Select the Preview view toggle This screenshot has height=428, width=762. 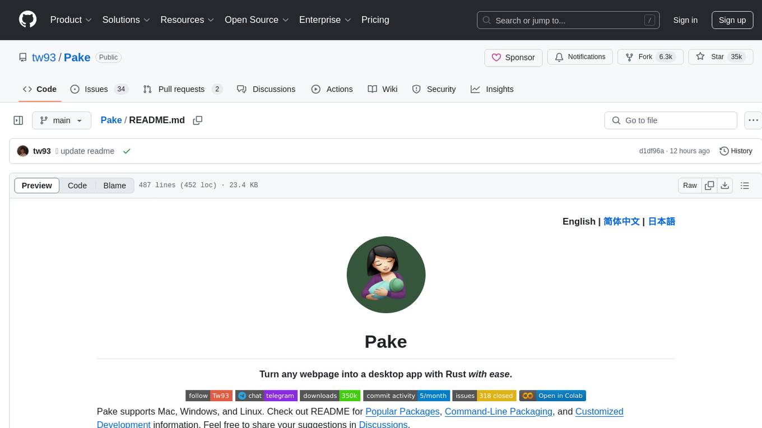(37, 185)
